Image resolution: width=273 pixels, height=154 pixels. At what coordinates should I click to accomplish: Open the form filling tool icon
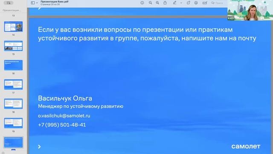pyautogui.click(x=205, y=3)
